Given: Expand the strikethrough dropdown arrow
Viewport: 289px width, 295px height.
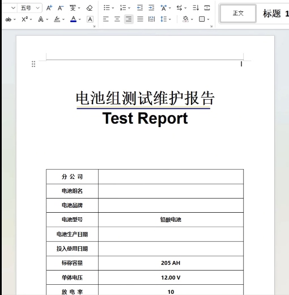Looking at the screenshot, I should tap(15, 19).
